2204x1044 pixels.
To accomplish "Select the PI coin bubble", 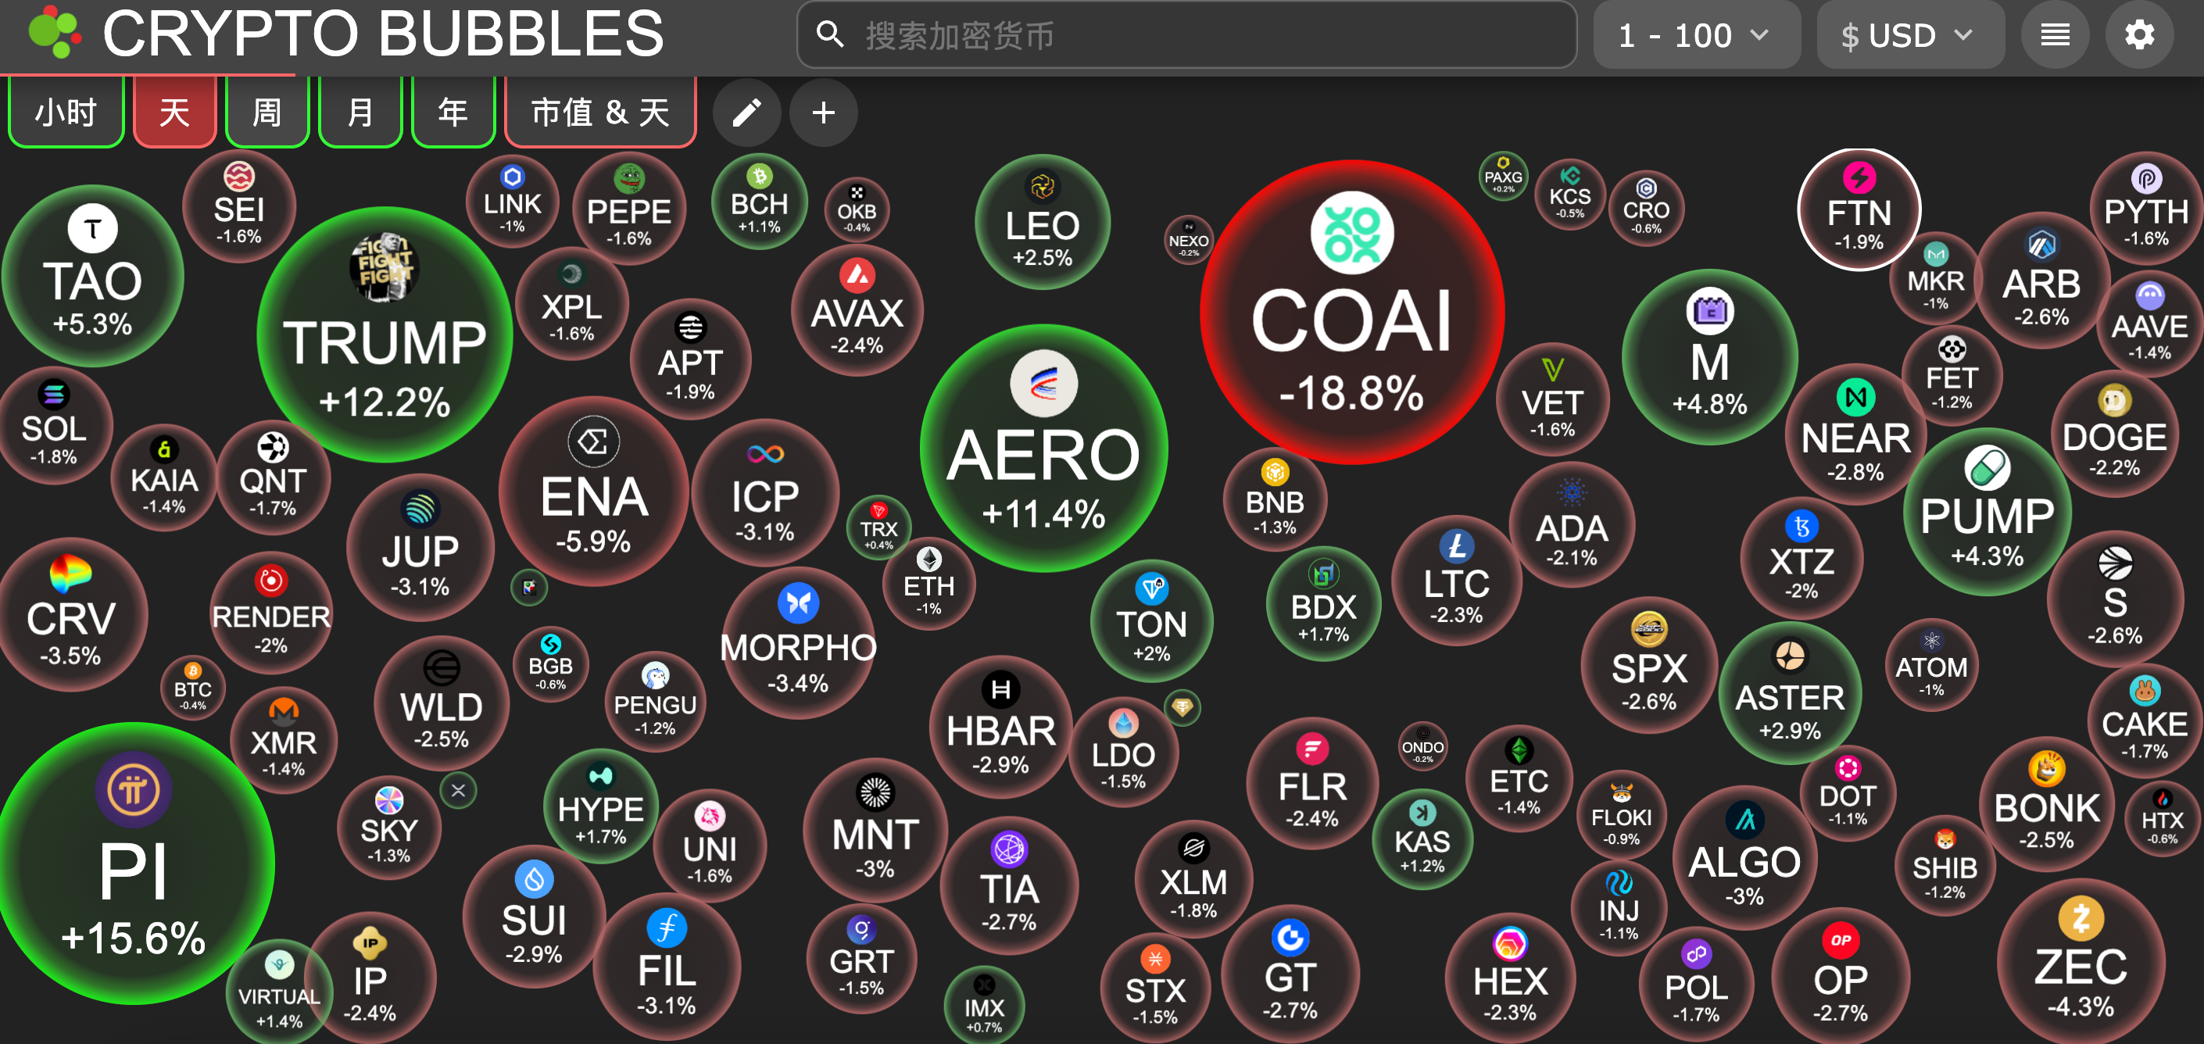I will pyautogui.click(x=133, y=864).
